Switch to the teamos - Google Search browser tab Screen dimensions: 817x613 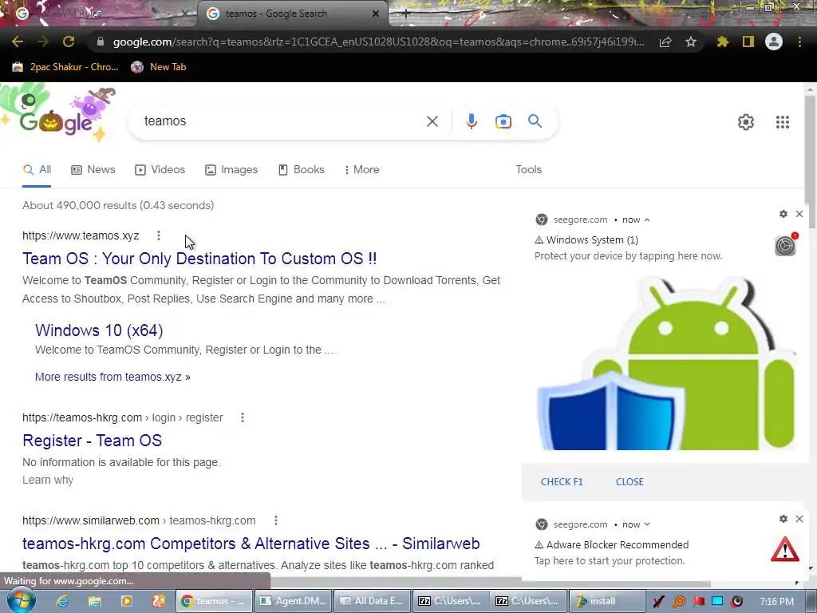(x=292, y=14)
